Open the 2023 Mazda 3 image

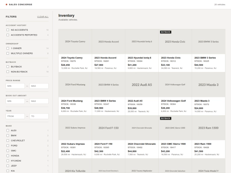[208, 85]
